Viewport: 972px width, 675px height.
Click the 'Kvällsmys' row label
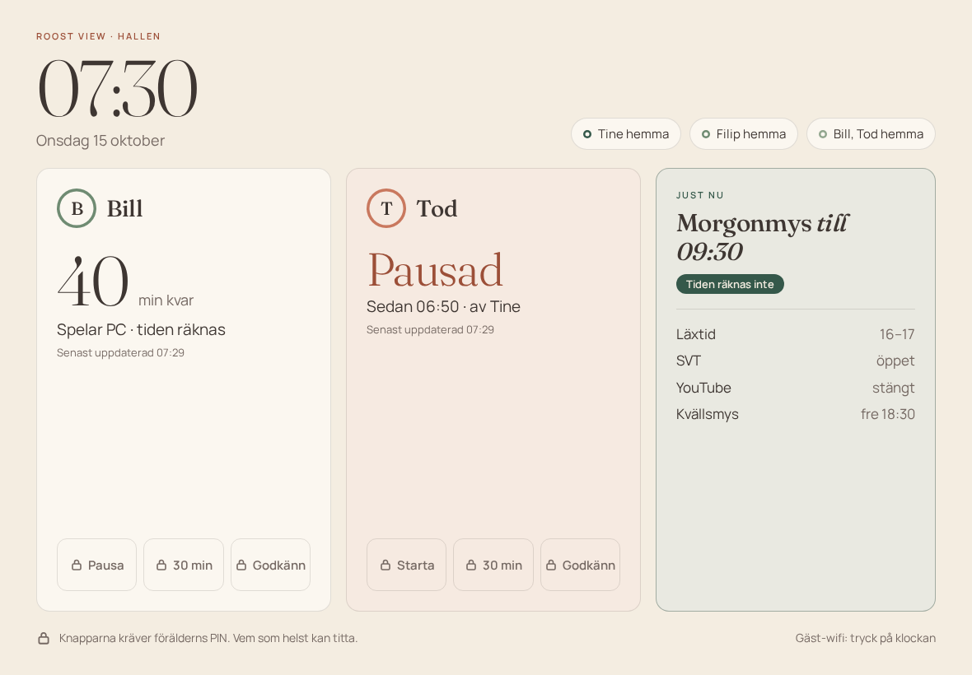tap(708, 414)
